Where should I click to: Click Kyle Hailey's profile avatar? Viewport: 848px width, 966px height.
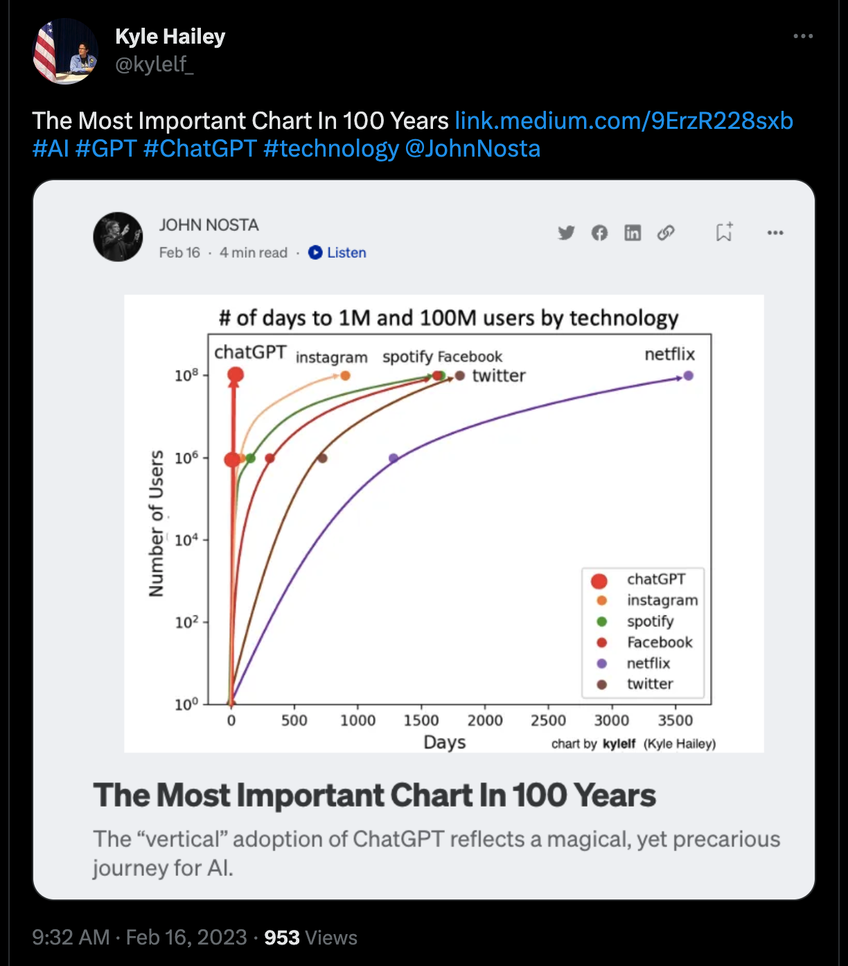[66, 51]
